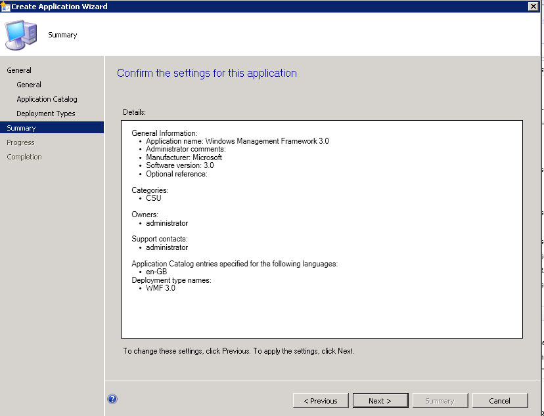The image size is (544, 416).
Task: Close the Create Application Wizard window
Action: click(533, 7)
